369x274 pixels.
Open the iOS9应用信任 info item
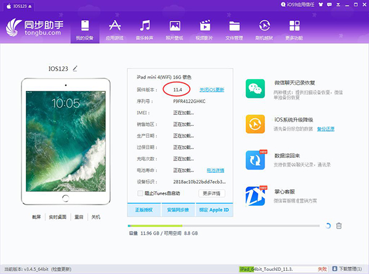click(x=298, y=4)
